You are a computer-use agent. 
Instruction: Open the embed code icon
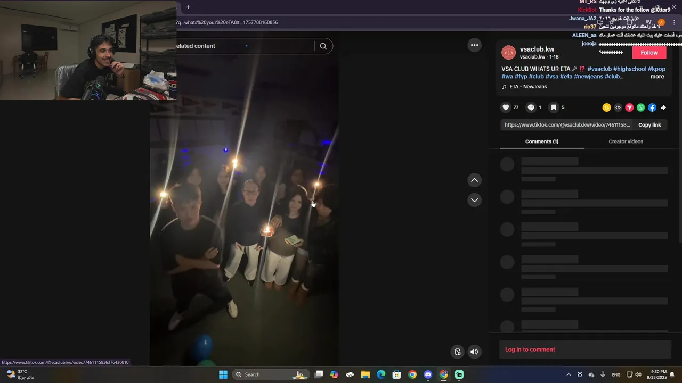(x=618, y=107)
